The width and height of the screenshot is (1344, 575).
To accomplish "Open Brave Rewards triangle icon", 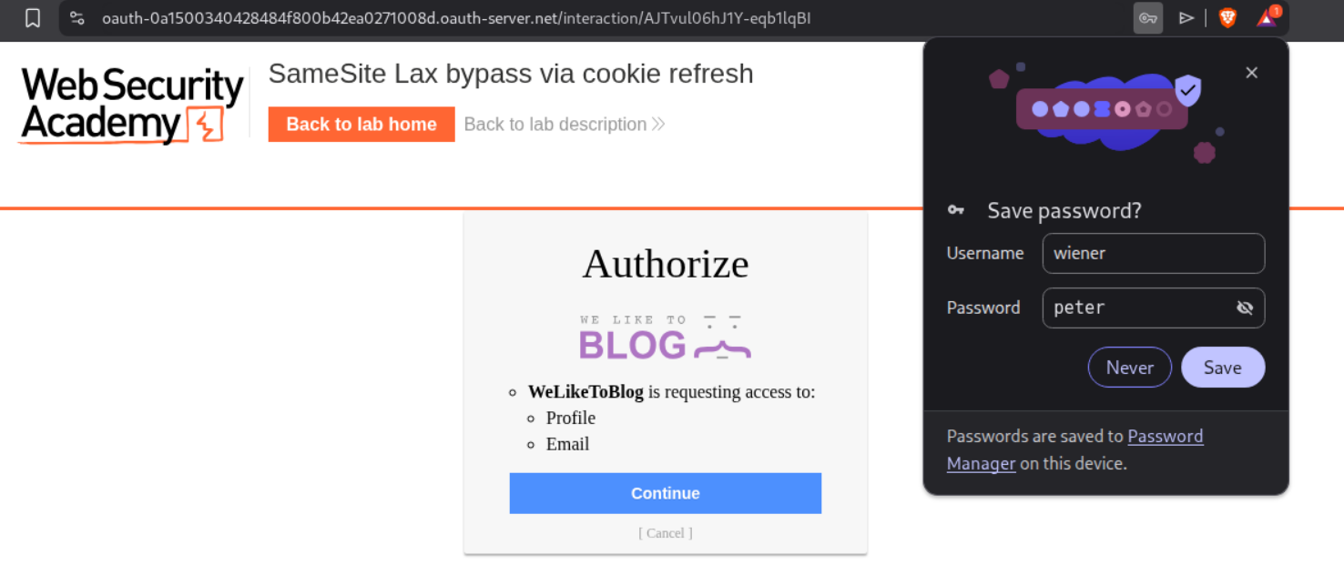I will [1267, 18].
